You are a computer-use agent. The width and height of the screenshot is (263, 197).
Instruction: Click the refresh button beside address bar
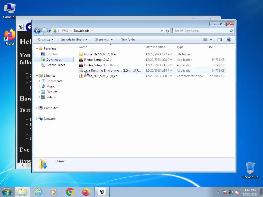[167, 31]
